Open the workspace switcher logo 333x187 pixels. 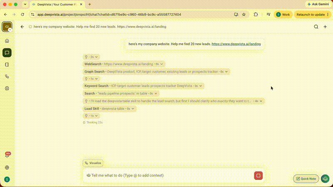(x=7, y=27)
